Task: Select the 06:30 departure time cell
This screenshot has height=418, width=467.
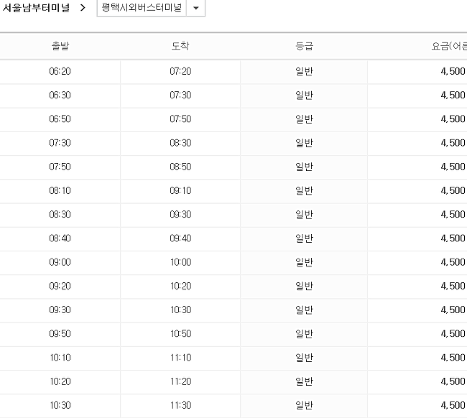Action: click(x=60, y=96)
